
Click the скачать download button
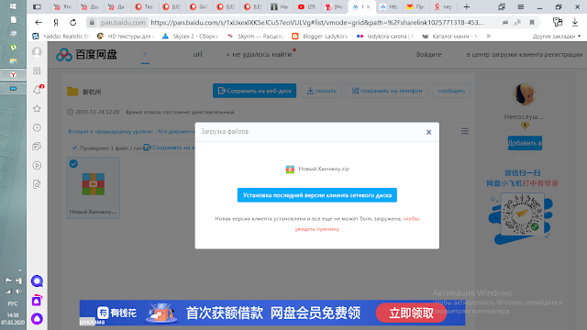(x=322, y=91)
